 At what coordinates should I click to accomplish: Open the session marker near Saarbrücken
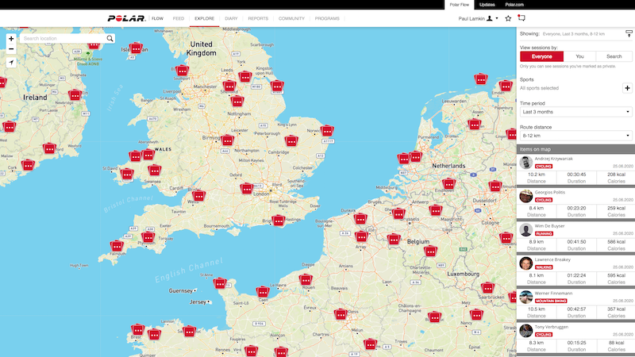pos(488,288)
